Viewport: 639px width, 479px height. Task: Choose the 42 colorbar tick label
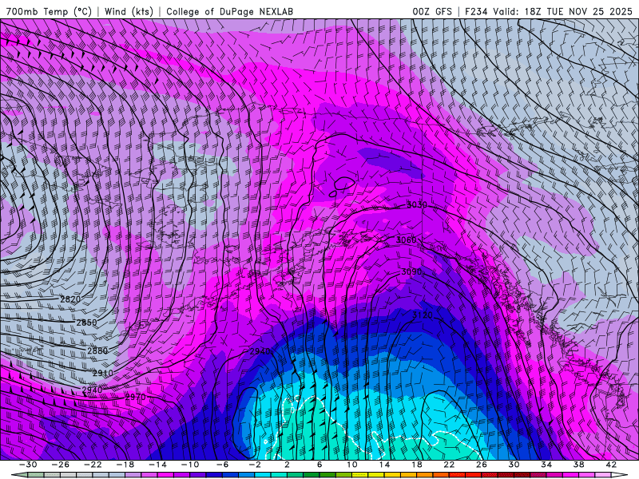(x=611, y=465)
